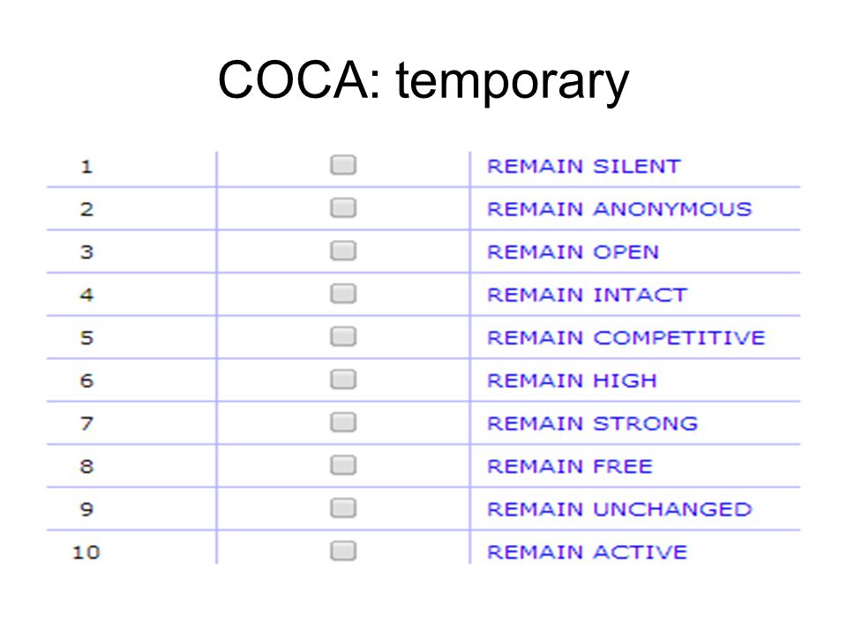This screenshot has width=847, height=635.
Task: Toggle checkbox beside REMAIN COMPETITIVE
Action: click(343, 336)
